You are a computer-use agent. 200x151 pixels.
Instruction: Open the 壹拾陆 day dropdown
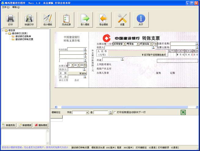pyautogui.click(x=151, y=44)
